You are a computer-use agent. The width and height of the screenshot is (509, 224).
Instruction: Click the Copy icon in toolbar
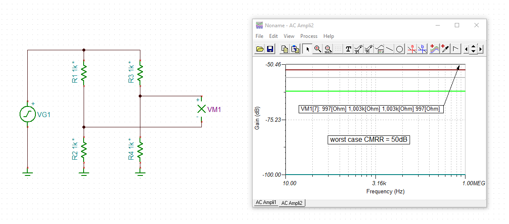pyautogui.click(x=285, y=49)
